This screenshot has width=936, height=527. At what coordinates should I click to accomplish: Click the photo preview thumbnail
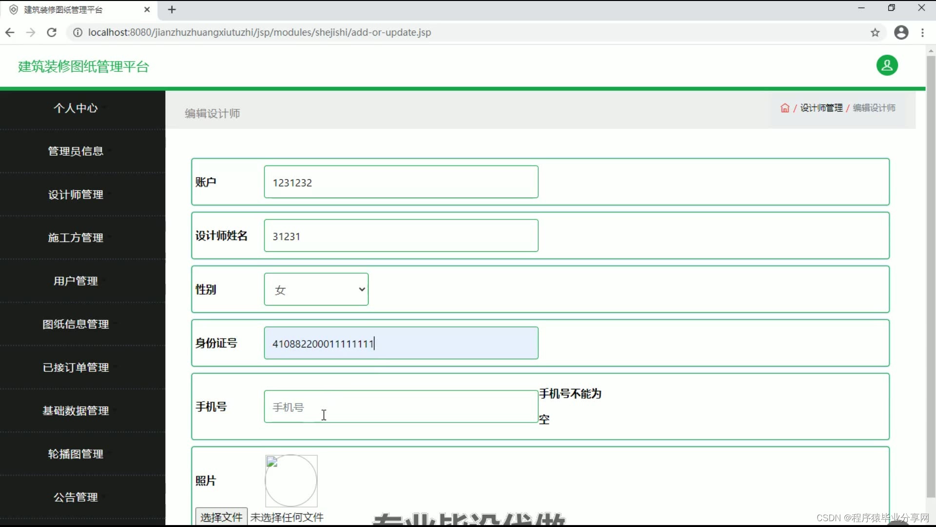tap(291, 481)
